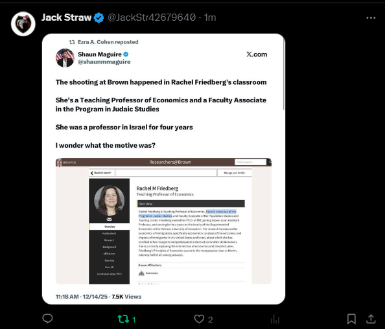The image size is (385, 329).
Task: Click the Back to search chevron
Action: (92, 173)
